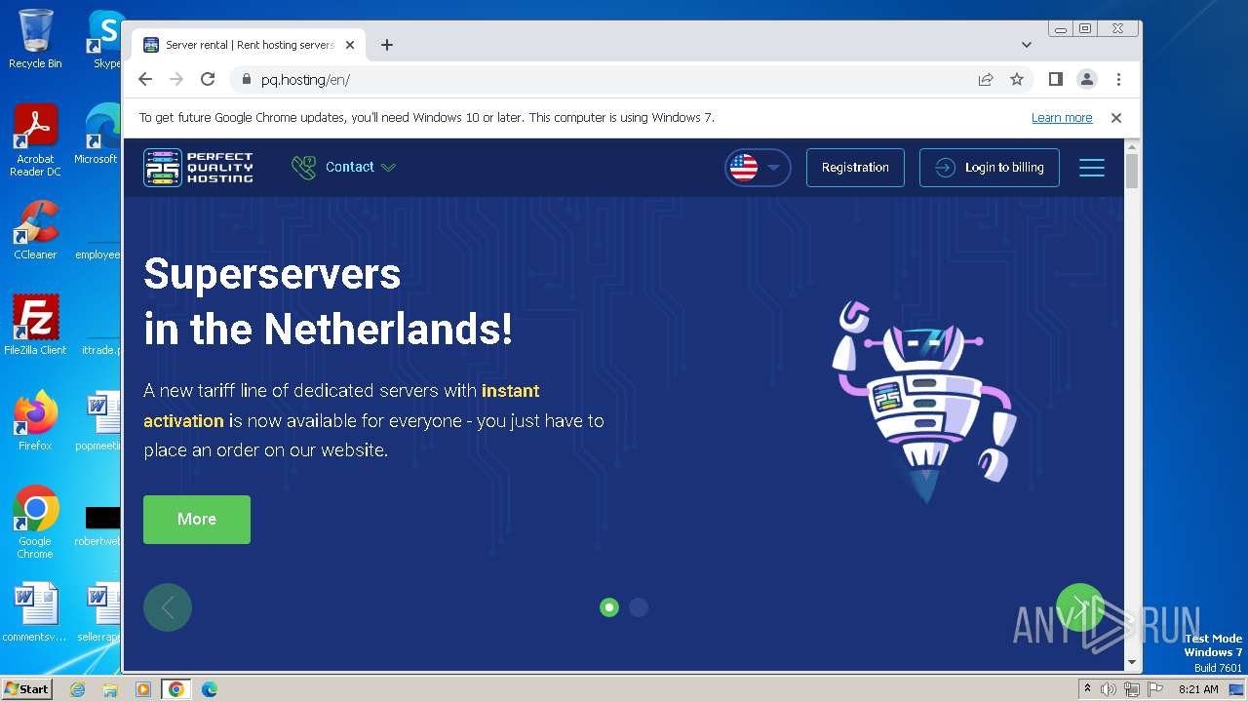This screenshot has width=1248, height=702.
Task: Close the Server rental tab
Action: point(350,45)
